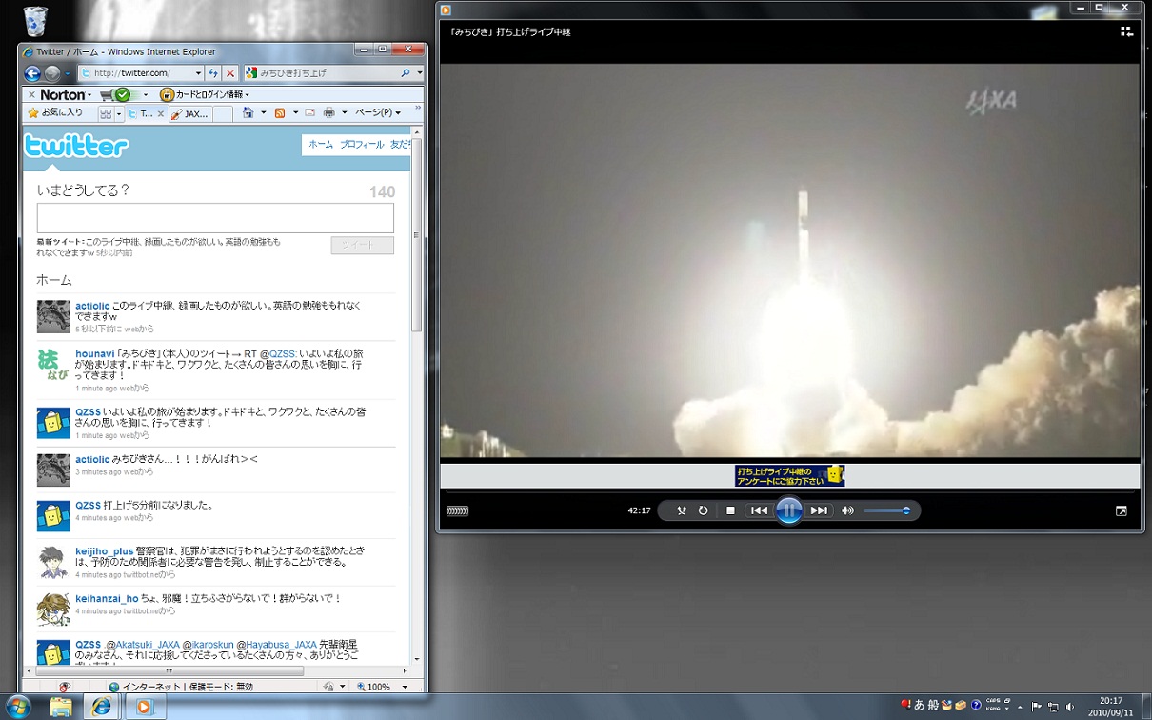Click the hounavi avatar thumbnail
The width and height of the screenshot is (1152, 720).
click(x=53, y=363)
